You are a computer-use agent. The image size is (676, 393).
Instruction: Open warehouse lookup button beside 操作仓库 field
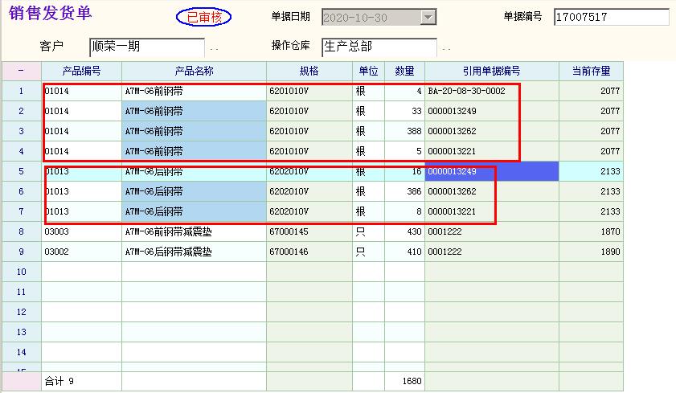click(x=446, y=48)
